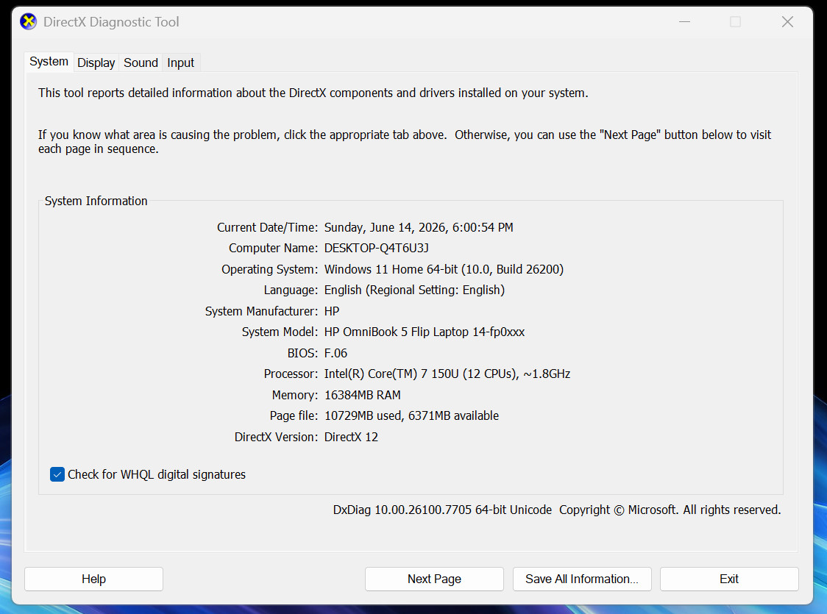Click the 'System Model:' label
The height and width of the screenshot is (614, 827).
point(280,332)
